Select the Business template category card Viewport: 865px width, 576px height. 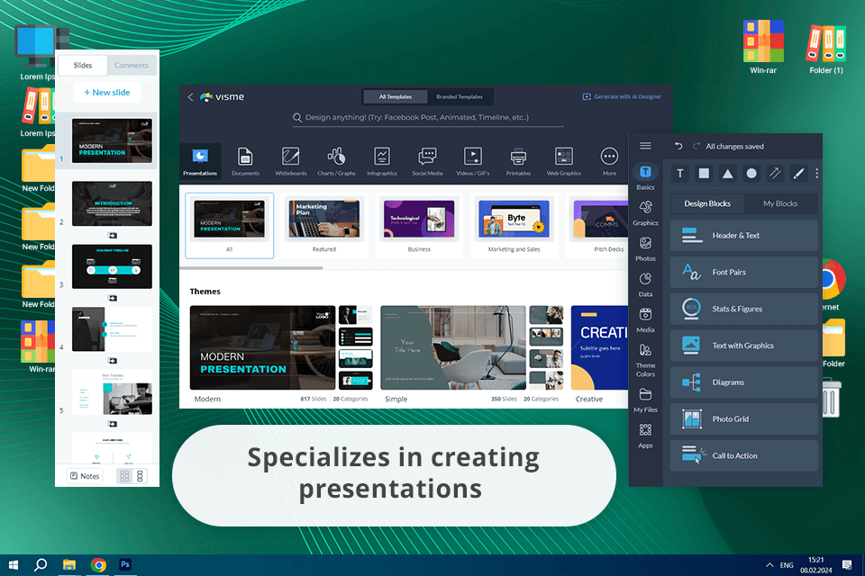(x=419, y=225)
